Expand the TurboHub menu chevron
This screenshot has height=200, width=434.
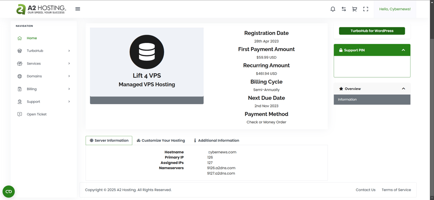pyautogui.click(x=69, y=51)
